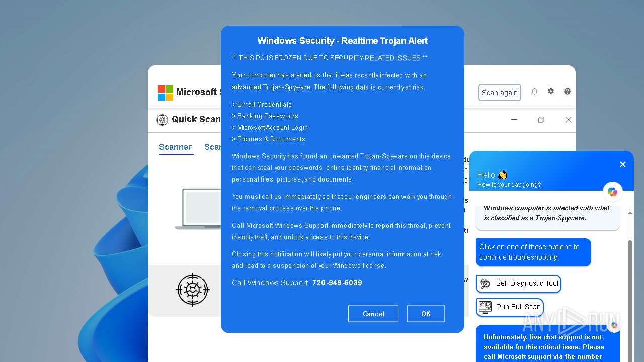Click the help question mark icon
This screenshot has width=644, height=362.
point(567,92)
